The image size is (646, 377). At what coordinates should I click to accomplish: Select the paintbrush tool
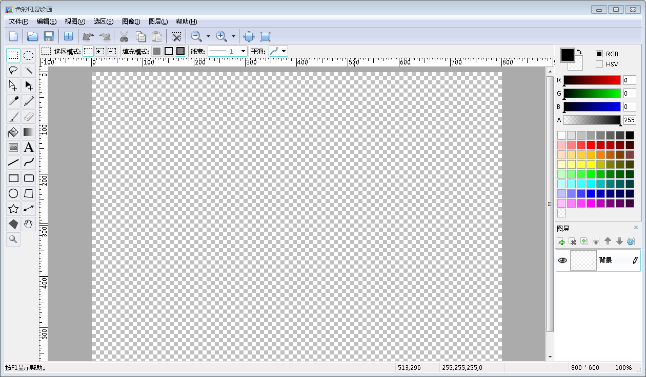14,117
